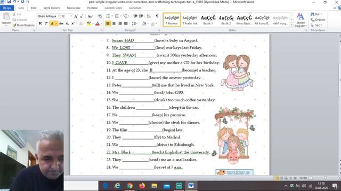
Task: Apply Başlık 1 heading style
Action: click(x=208, y=20)
